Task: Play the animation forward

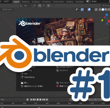Action: [40, 99]
